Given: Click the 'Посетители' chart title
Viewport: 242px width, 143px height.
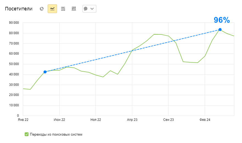Looking at the screenshot, I should coord(19,9).
